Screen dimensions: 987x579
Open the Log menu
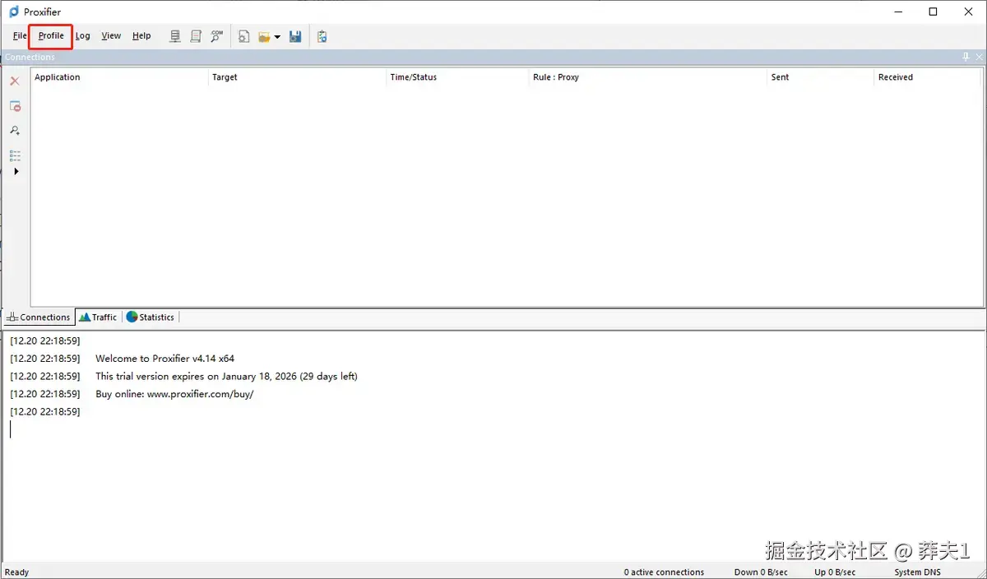click(83, 36)
